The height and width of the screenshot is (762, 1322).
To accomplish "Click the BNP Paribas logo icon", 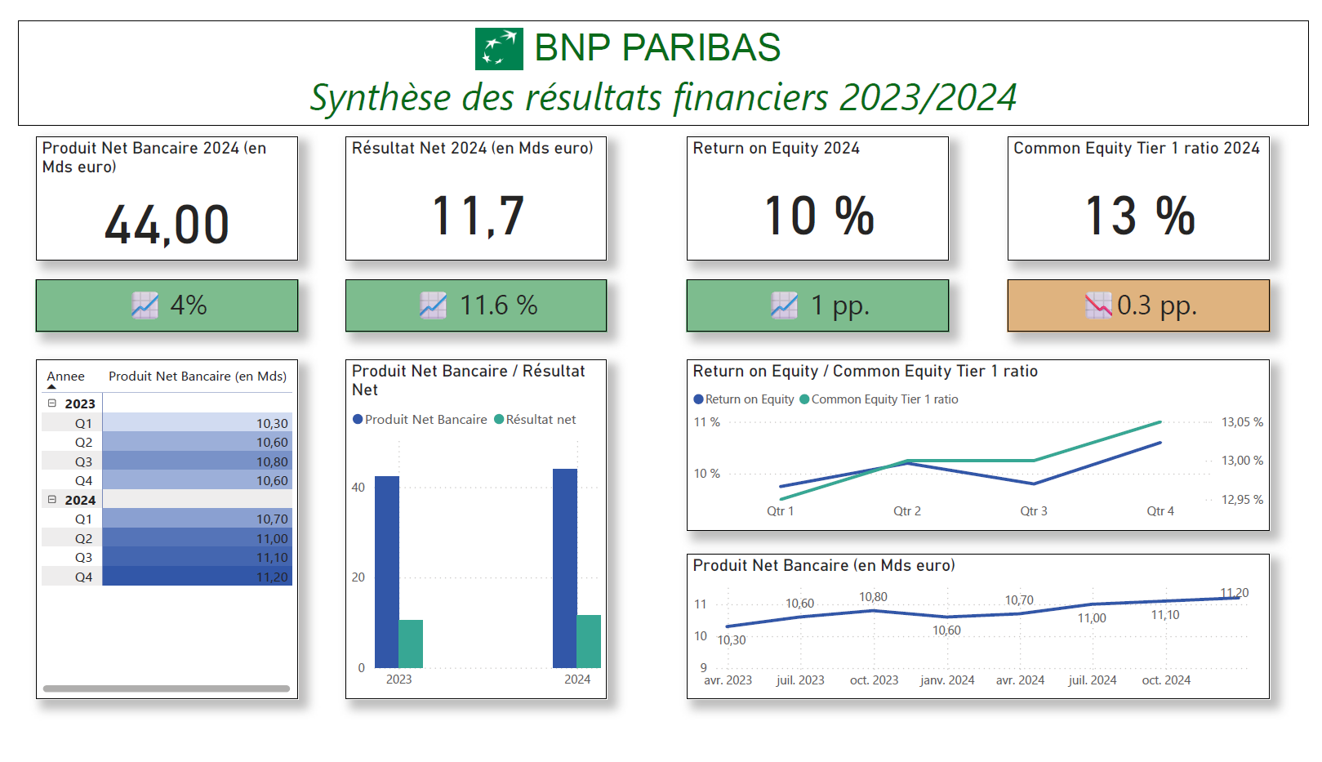I will [x=499, y=49].
